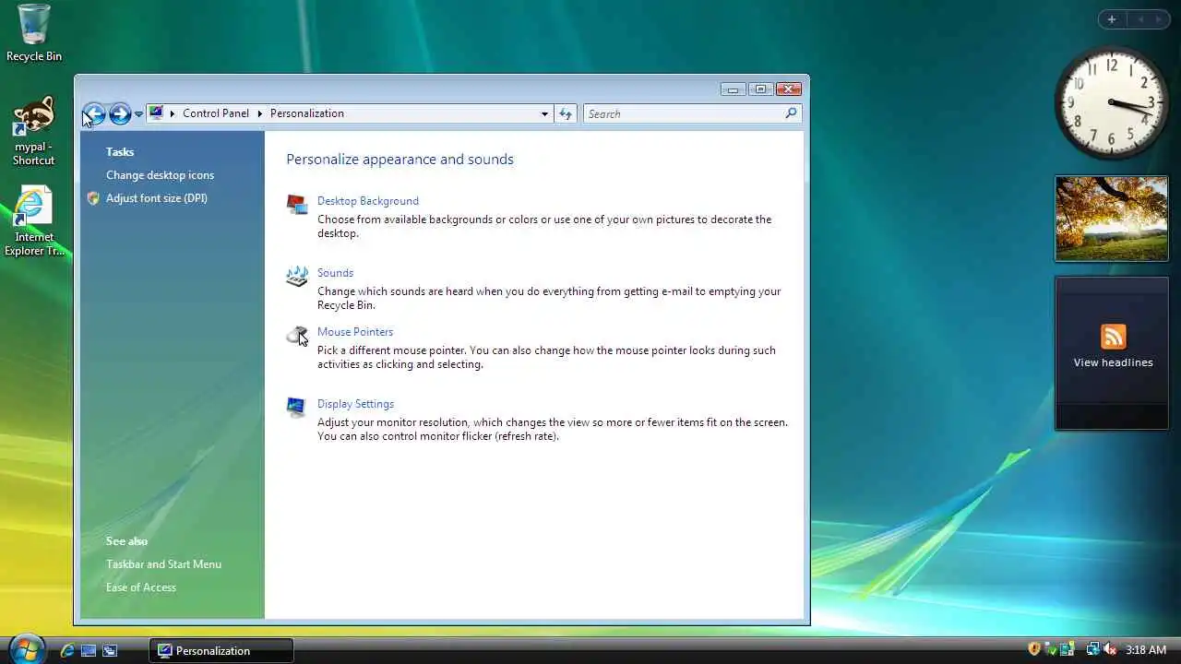Click the taskbar clock showing 3:18 AM
This screenshot has width=1181, height=664.
(1146, 650)
